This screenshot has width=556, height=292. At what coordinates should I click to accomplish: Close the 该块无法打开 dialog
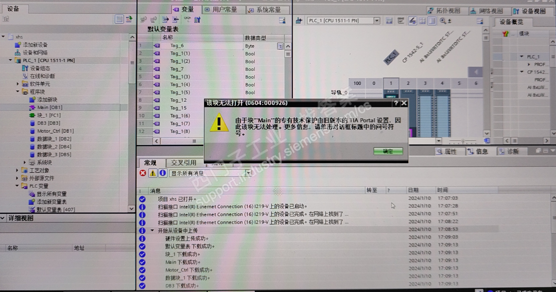(404, 103)
